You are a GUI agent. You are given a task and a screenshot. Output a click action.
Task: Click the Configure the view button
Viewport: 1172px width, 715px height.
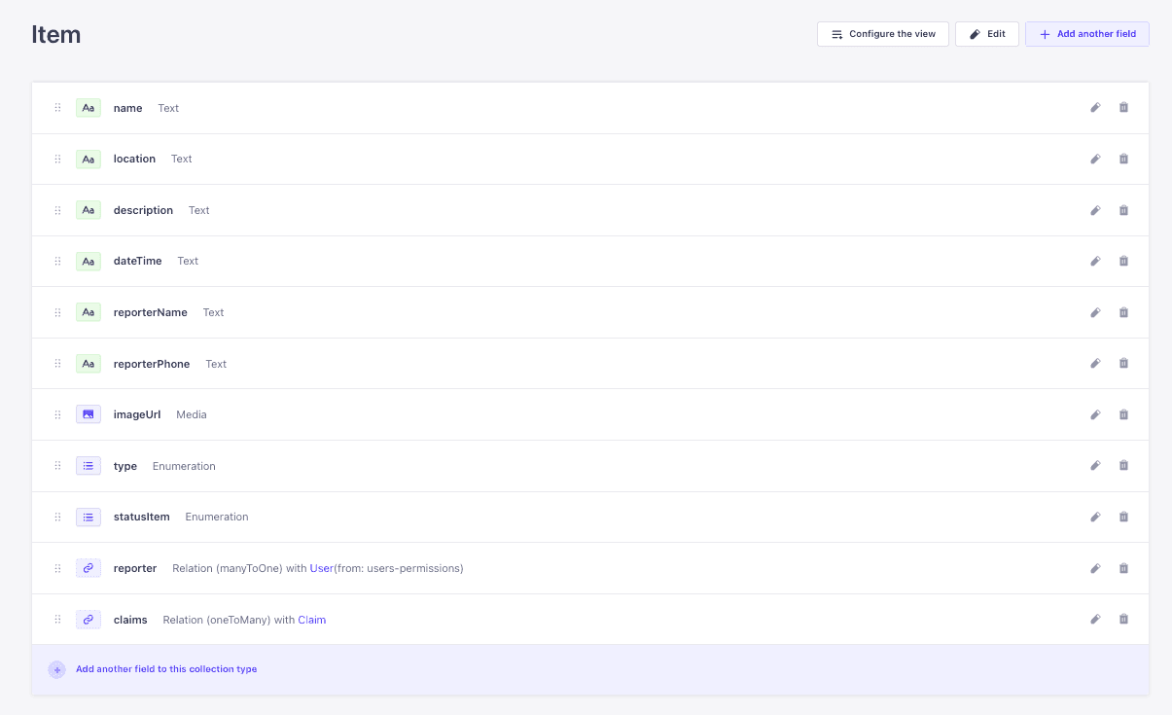[x=882, y=34]
